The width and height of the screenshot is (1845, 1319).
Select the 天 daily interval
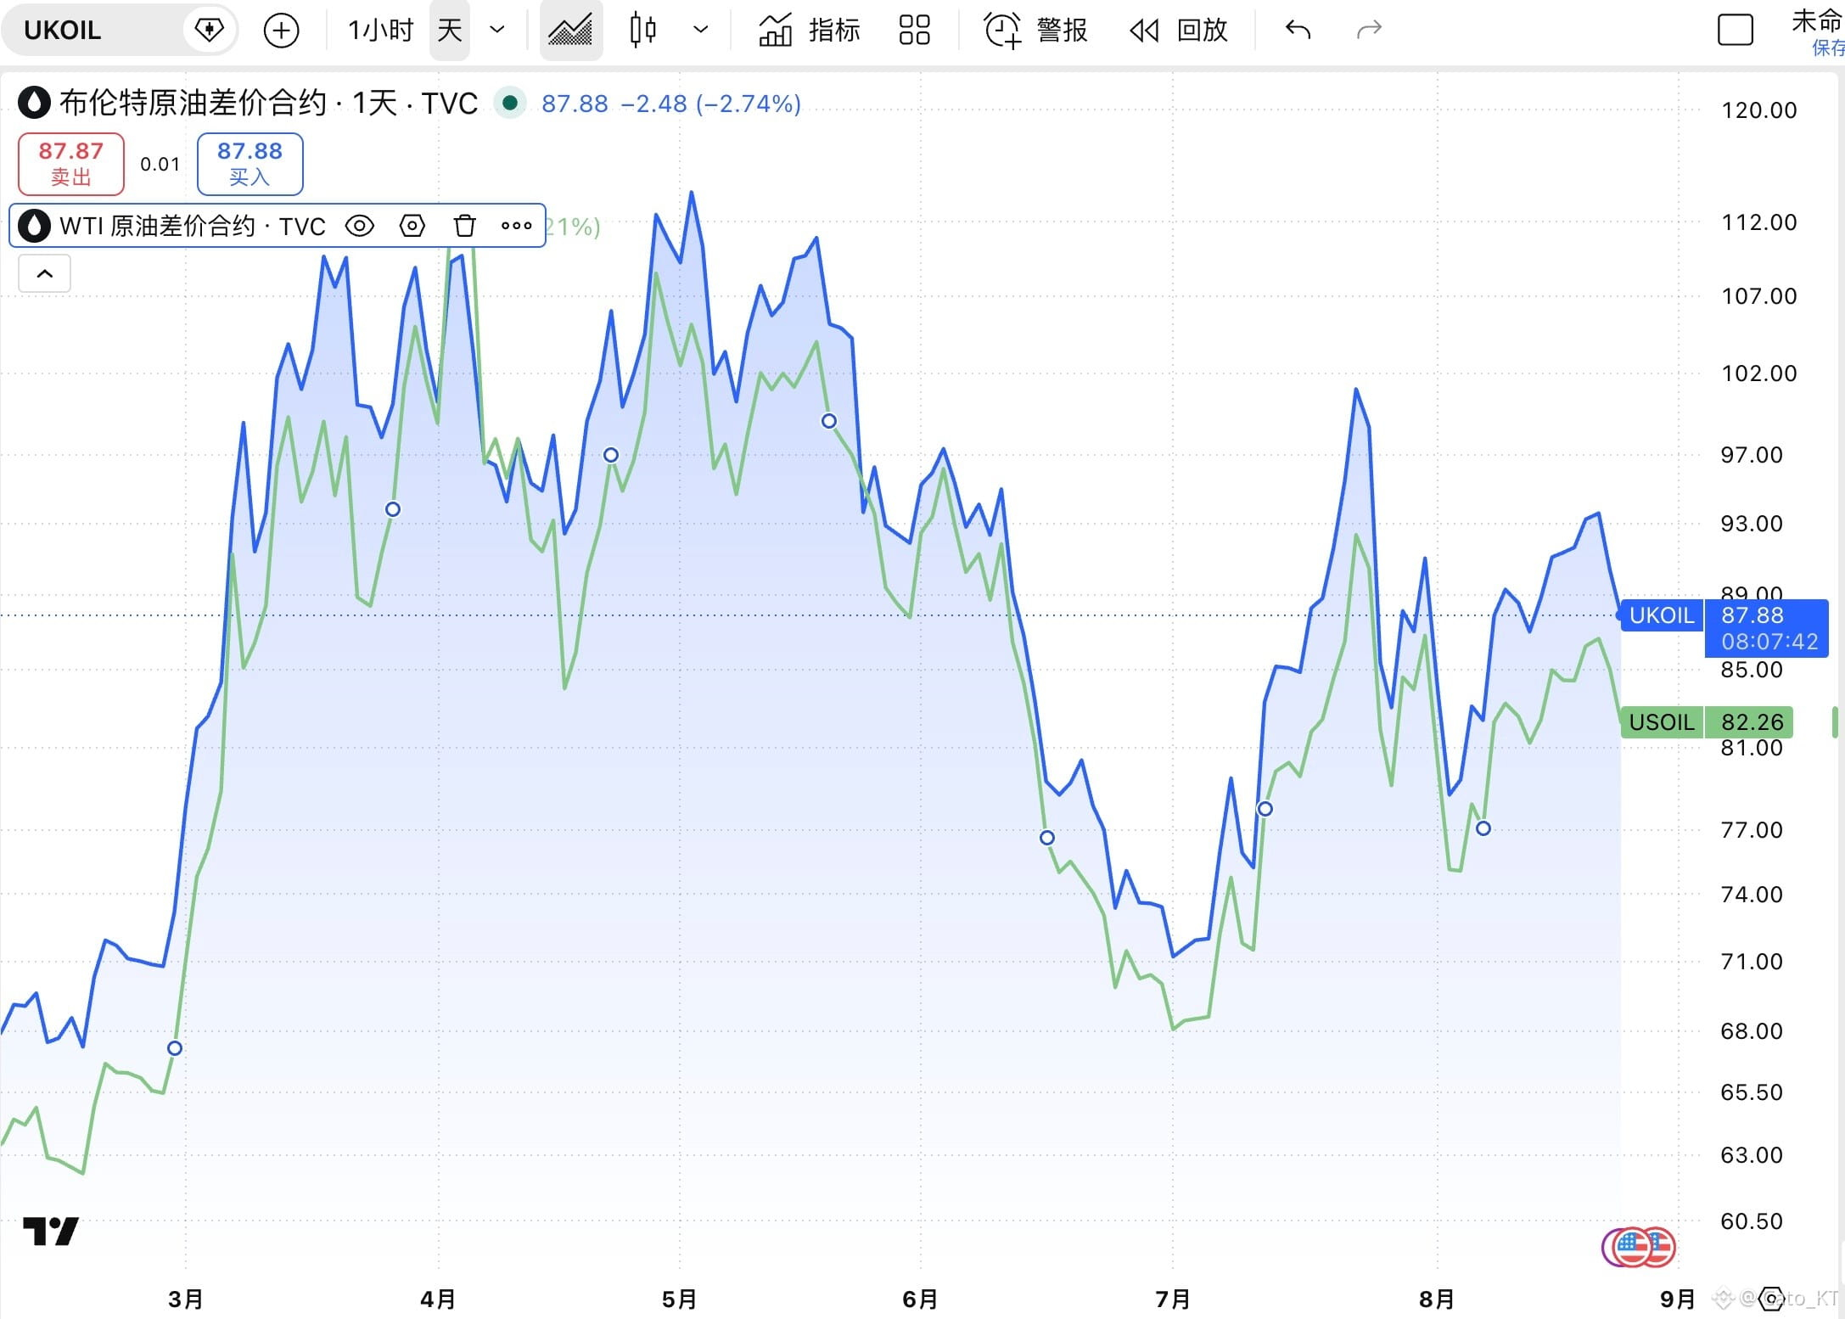tap(450, 31)
